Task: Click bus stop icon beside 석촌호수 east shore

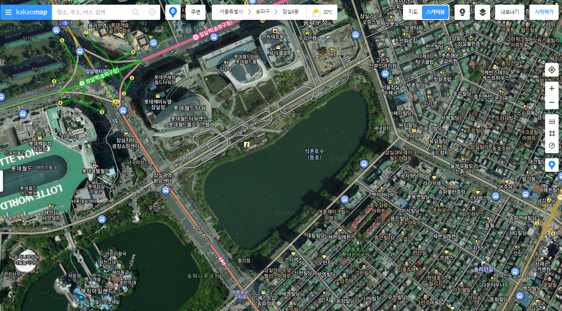Action: (364, 163)
